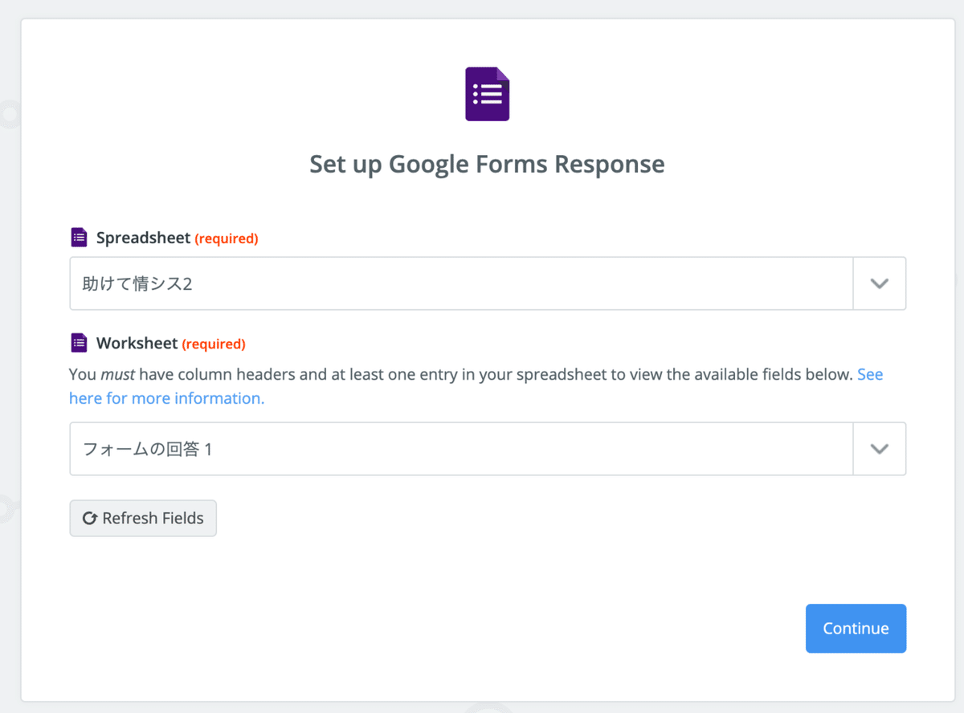Expand the Spreadsheet dropdown chevron

point(879,283)
